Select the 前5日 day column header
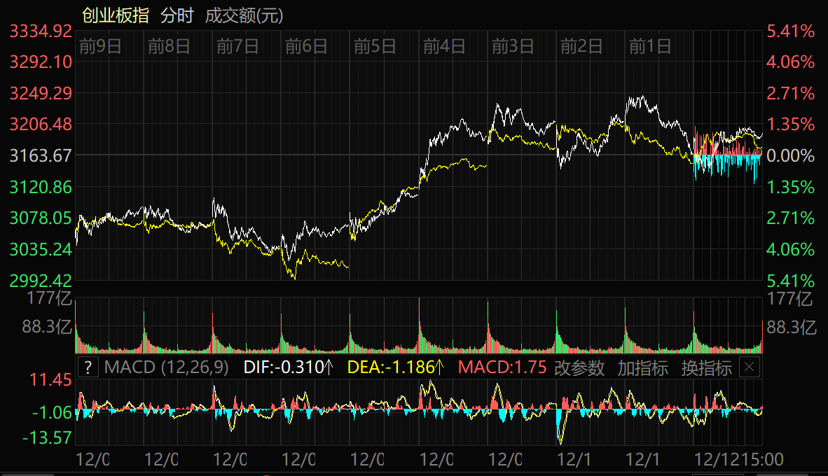828x476 pixels. click(375, 47)
